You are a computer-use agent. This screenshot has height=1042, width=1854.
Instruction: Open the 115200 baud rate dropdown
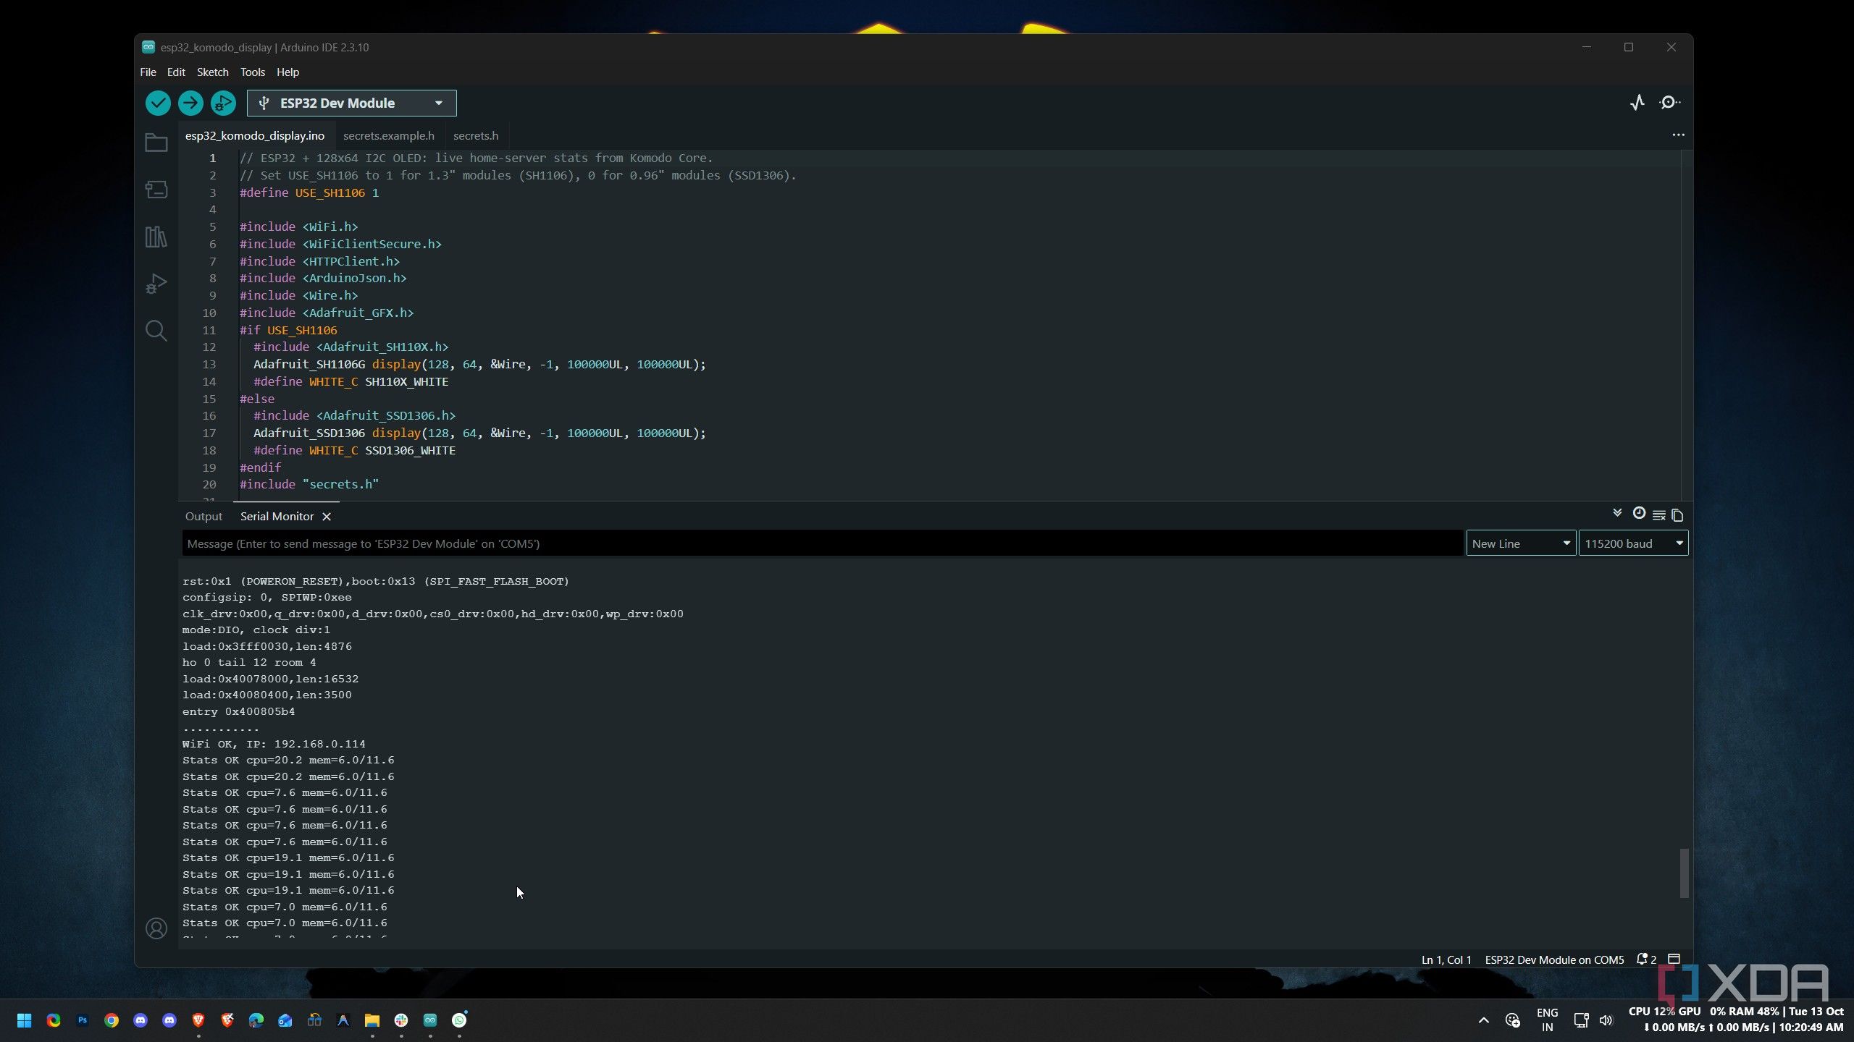click(1633, 543)
